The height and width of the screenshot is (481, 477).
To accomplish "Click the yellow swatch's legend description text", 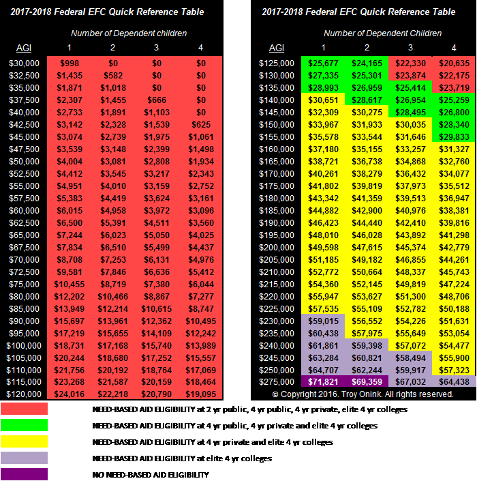I will (x=213, y=442).
